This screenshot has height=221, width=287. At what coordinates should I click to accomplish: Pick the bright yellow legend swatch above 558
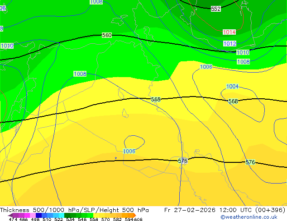(96, 215)
